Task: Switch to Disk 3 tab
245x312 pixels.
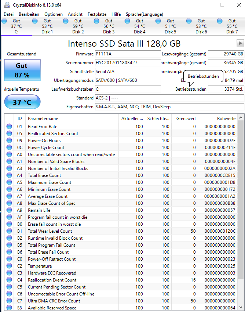Action: coord(109,26)
